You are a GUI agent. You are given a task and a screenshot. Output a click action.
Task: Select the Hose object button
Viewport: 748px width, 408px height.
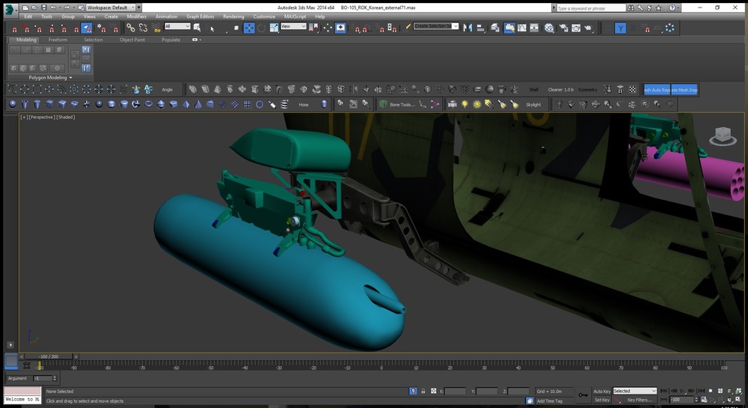tap(304, 105)
